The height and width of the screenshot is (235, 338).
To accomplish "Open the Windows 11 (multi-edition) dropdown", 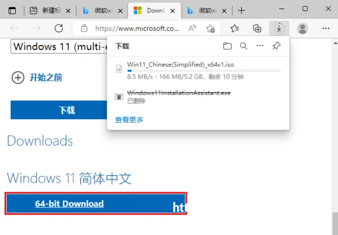I will click(59, 46).
